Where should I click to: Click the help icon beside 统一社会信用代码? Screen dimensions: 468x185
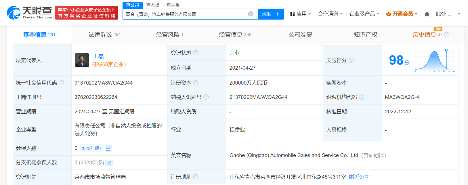61,83
